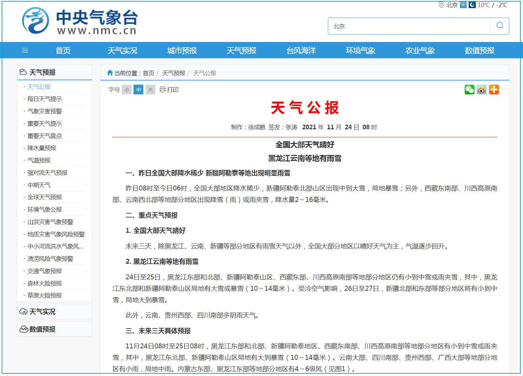Open the 森林火险预报 sidebar link

(x=45, y=284)
